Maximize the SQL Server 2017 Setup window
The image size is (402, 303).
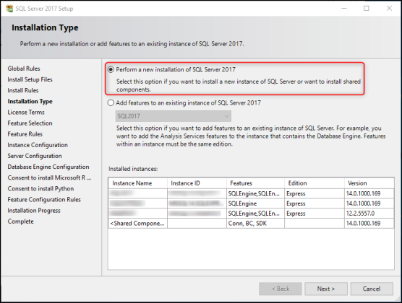367,8
